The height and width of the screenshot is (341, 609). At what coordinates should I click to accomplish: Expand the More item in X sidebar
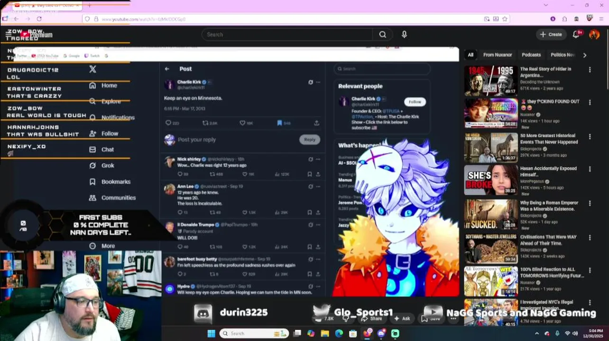[101, 246]
